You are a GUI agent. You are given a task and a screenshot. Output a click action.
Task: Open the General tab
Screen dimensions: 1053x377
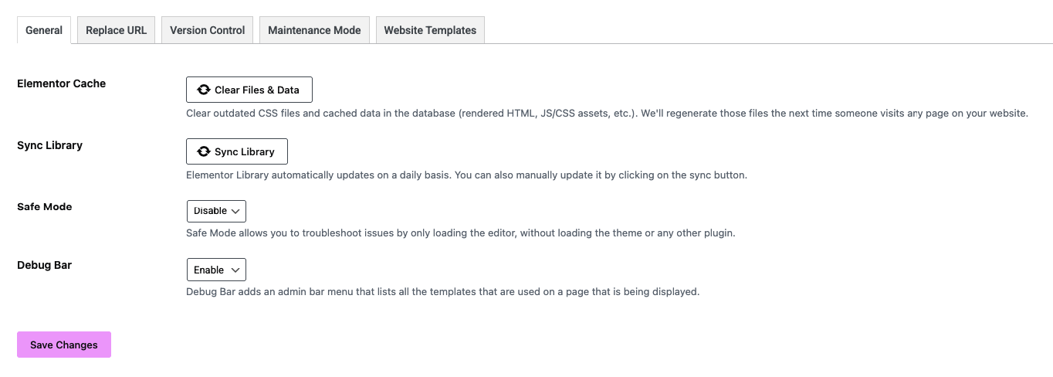44,30
